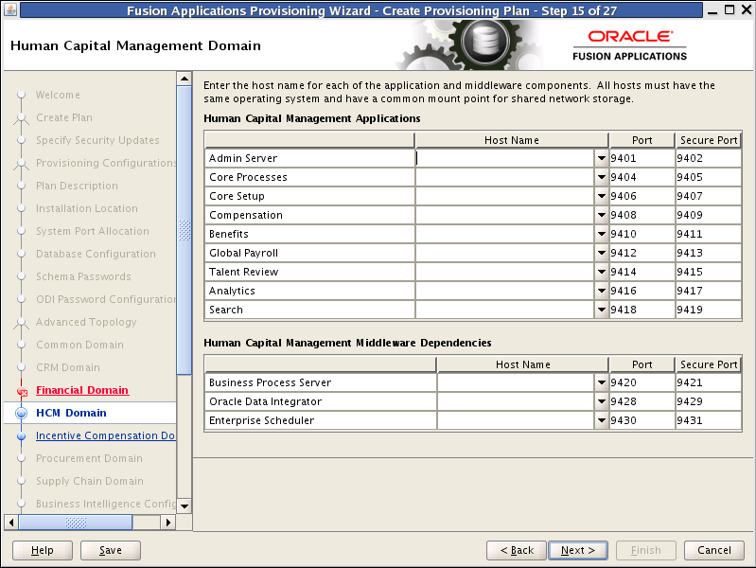Screen dimensions: 756x568
Task: Minimize the wizard window
Action: (712, 11)
